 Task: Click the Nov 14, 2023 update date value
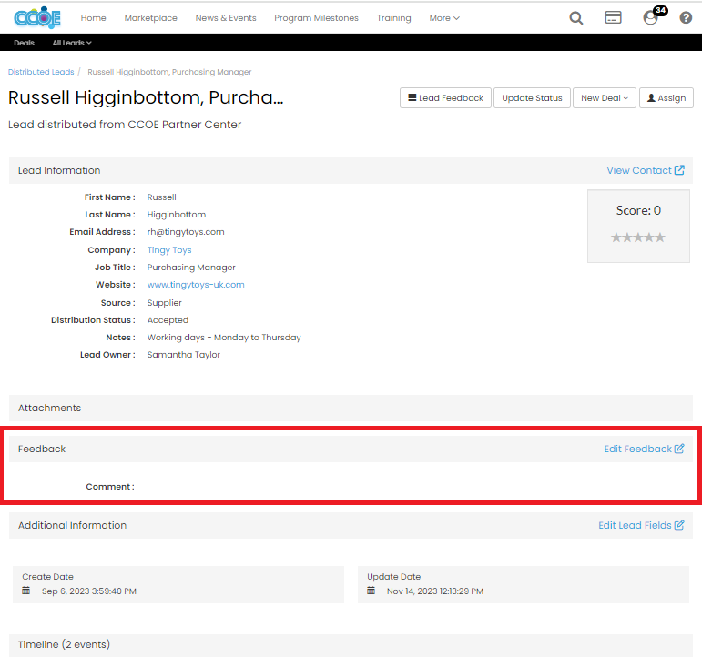(x=434, y=591)
